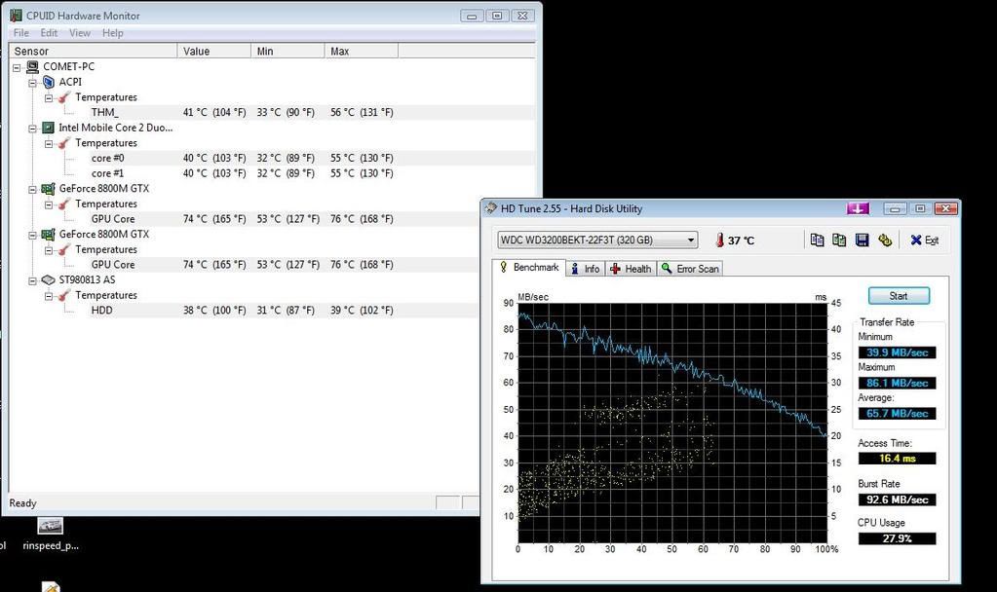Switch to the Info tab in HD Tune
Screen dimensions: 997x592
coord(586,269)
